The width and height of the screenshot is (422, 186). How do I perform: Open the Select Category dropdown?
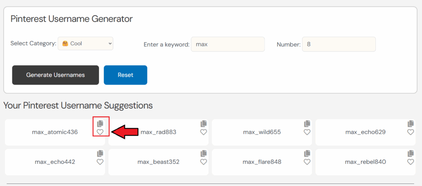pyautogui.click(x=86, y=43)
